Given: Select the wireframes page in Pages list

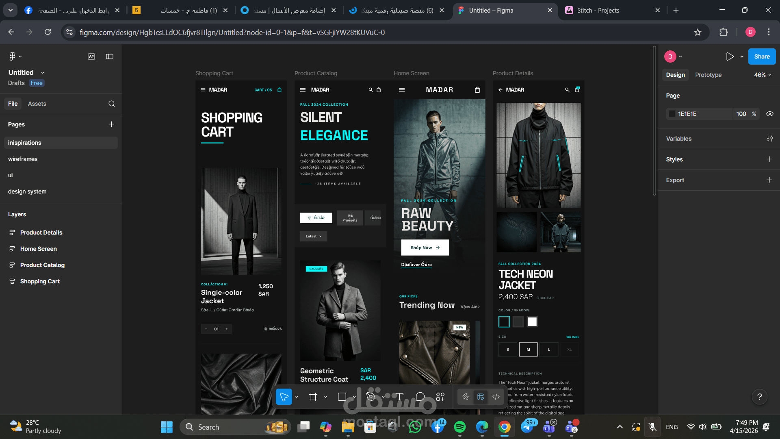Looking at the screenshot, I should pos(23,159).
